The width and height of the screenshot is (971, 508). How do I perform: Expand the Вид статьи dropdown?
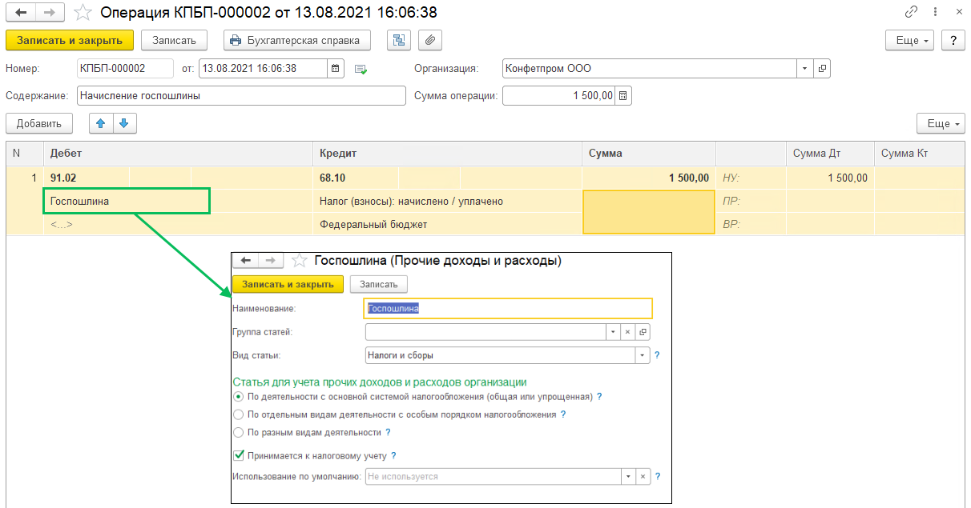[642, 355]
